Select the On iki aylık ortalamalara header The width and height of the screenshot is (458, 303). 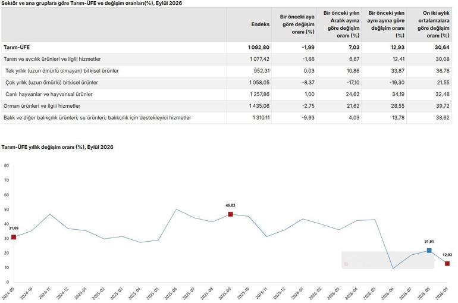433,24
